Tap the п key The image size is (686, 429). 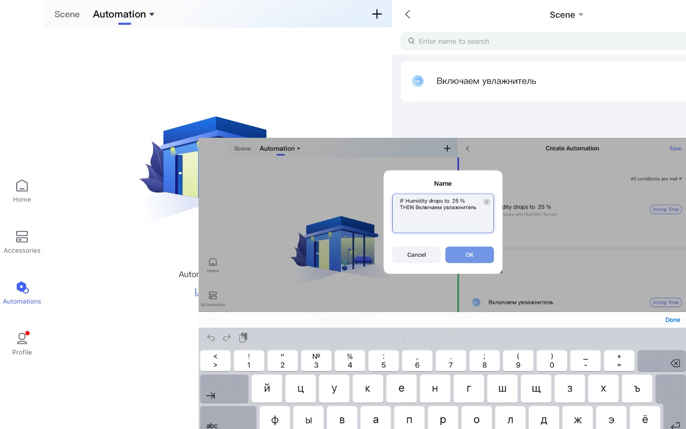[x=409, y=418]
